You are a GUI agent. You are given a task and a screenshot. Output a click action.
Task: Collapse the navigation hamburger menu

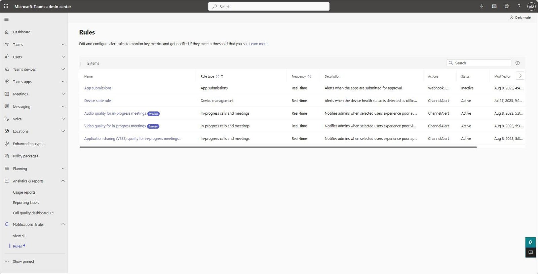6,19
